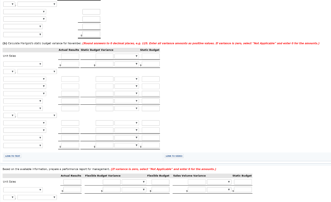The image size is (331, 202).
Task: Open performance report Unit Sales sales volume variance dropdown
Action: (219, 182)
